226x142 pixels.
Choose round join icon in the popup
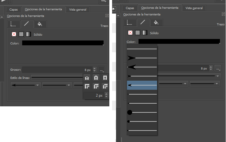[x=96, y=86]
